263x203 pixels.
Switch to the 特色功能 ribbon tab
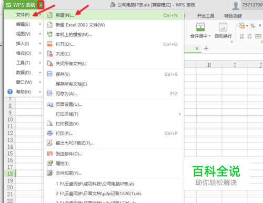click(x=233, y=16)
